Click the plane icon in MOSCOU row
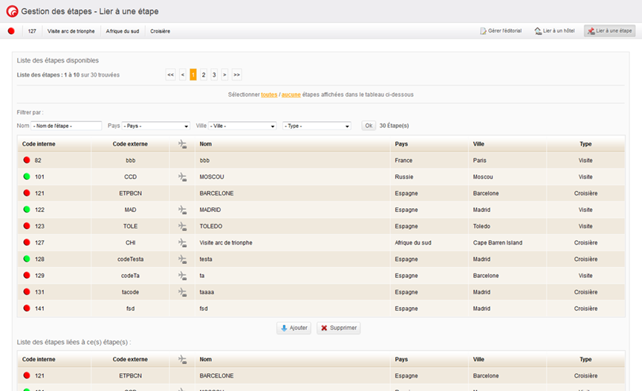 (x=182, y=177)
